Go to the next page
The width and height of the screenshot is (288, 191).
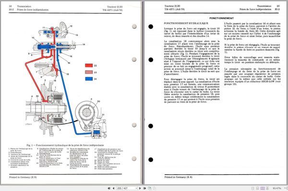tap(140, 188)
